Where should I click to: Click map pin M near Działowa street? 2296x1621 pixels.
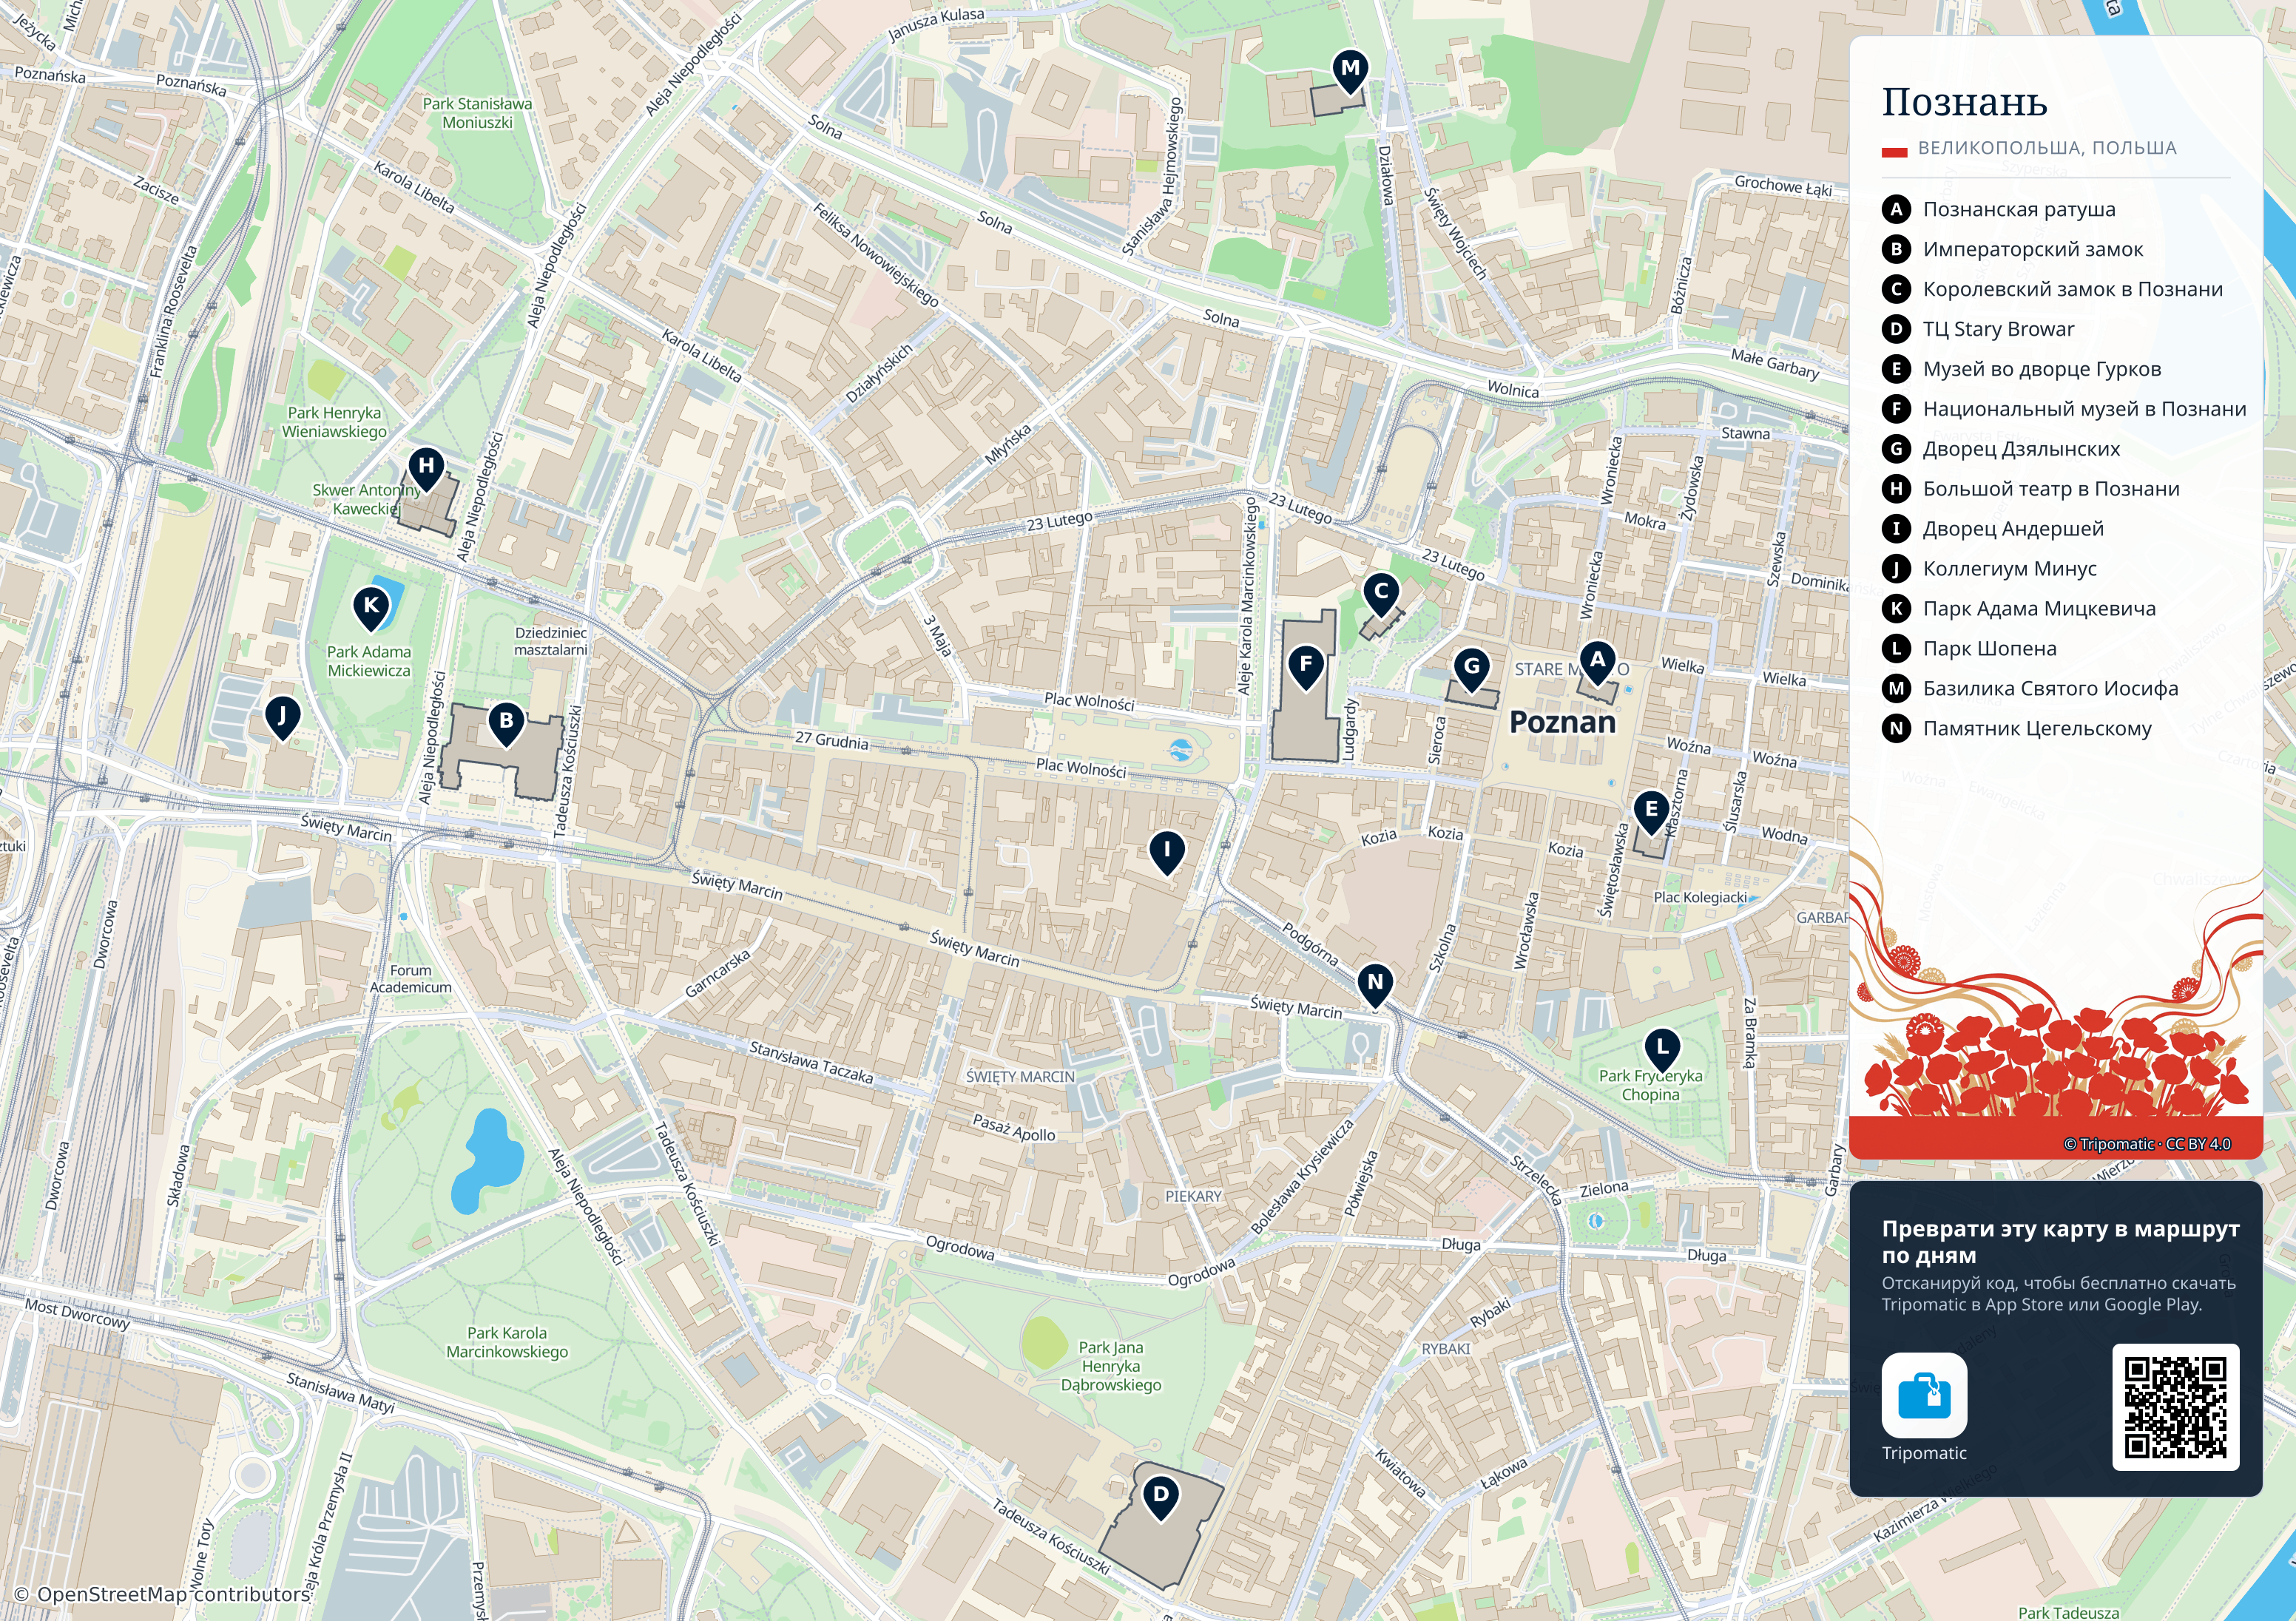(1350, 71)
